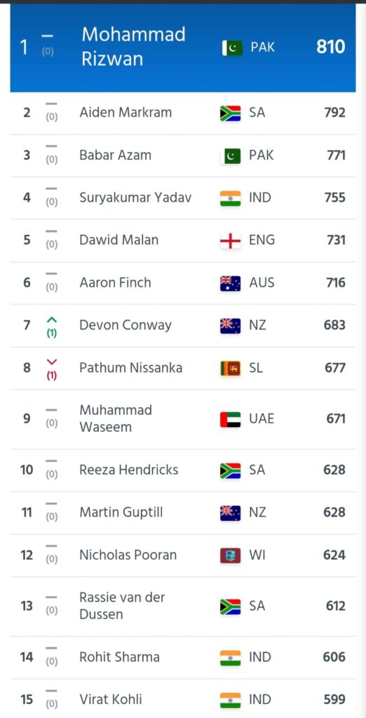Screen dimensions: 366x718
Task: Click Martin Guptill's name in row eleven
Action: (x=121, y=513)
